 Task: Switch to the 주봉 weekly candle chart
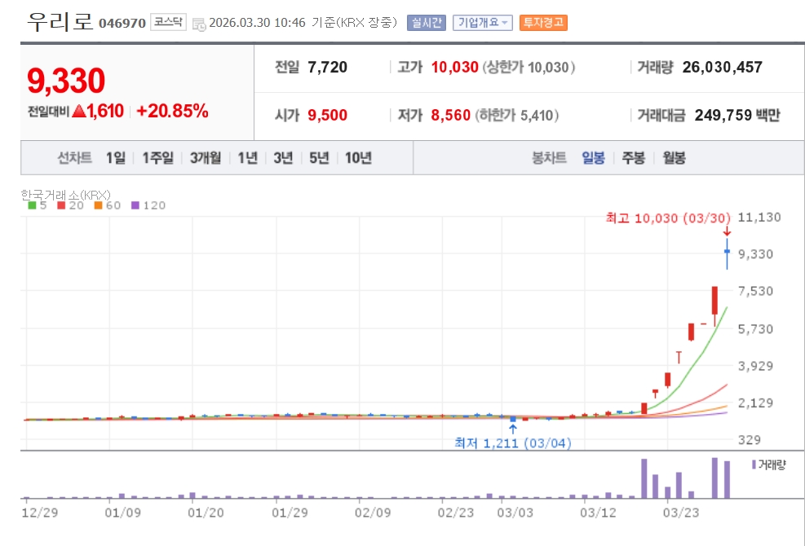click(x=633, y=157)
